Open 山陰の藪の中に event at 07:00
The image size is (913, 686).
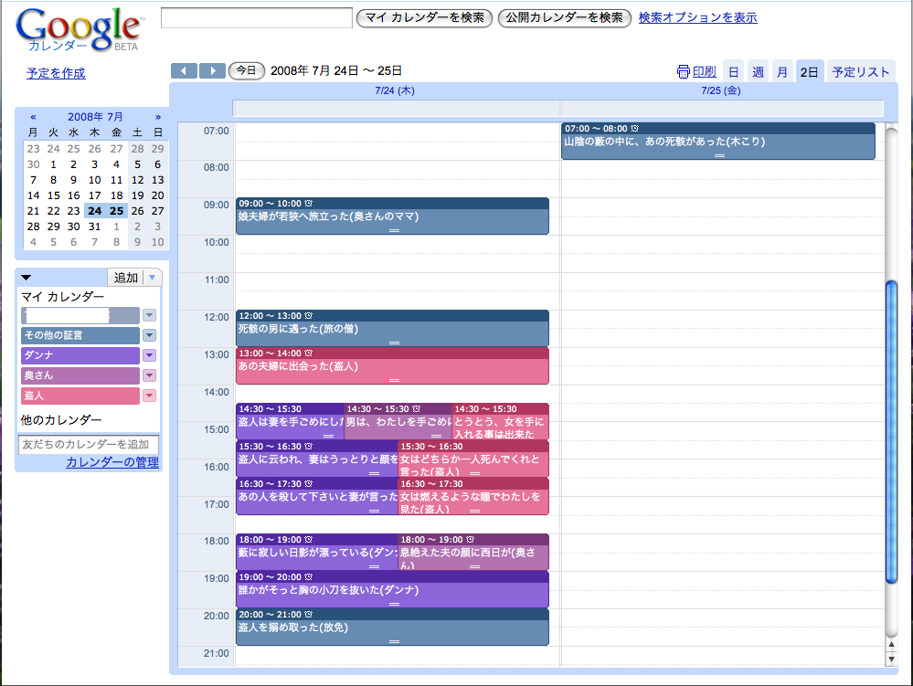point(718,141)
